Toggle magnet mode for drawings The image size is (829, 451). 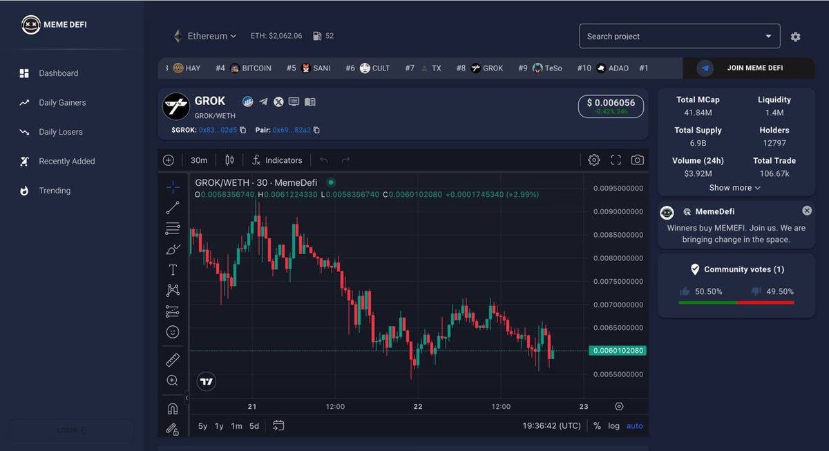173,407
